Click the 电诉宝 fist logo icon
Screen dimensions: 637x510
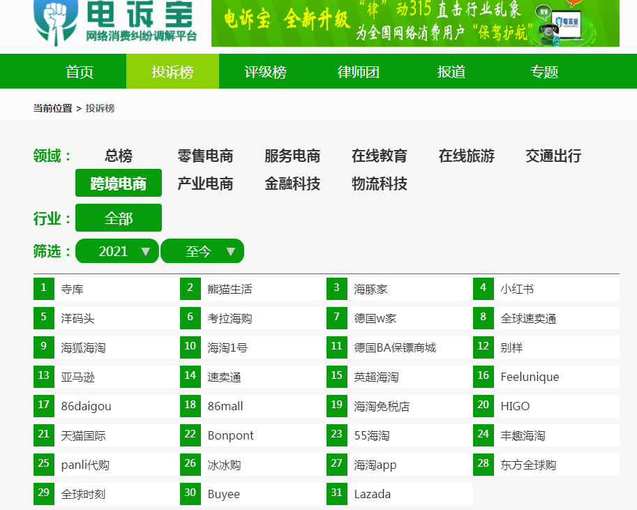click(56, 21)
